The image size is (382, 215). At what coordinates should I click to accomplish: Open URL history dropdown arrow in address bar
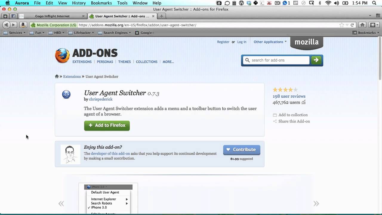(347, 25)
